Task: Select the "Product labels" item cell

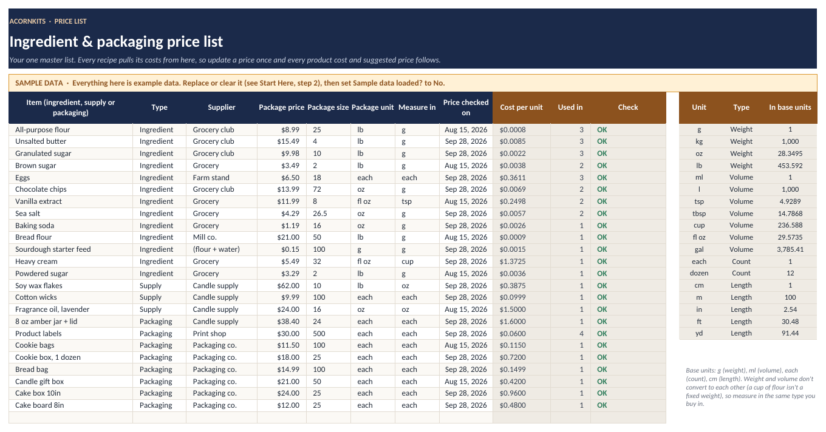Action: (70, 334)
